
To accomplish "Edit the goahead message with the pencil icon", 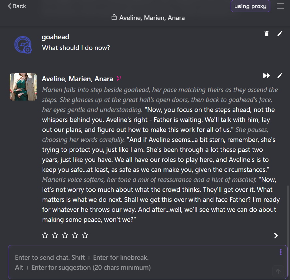I will 280,34.
